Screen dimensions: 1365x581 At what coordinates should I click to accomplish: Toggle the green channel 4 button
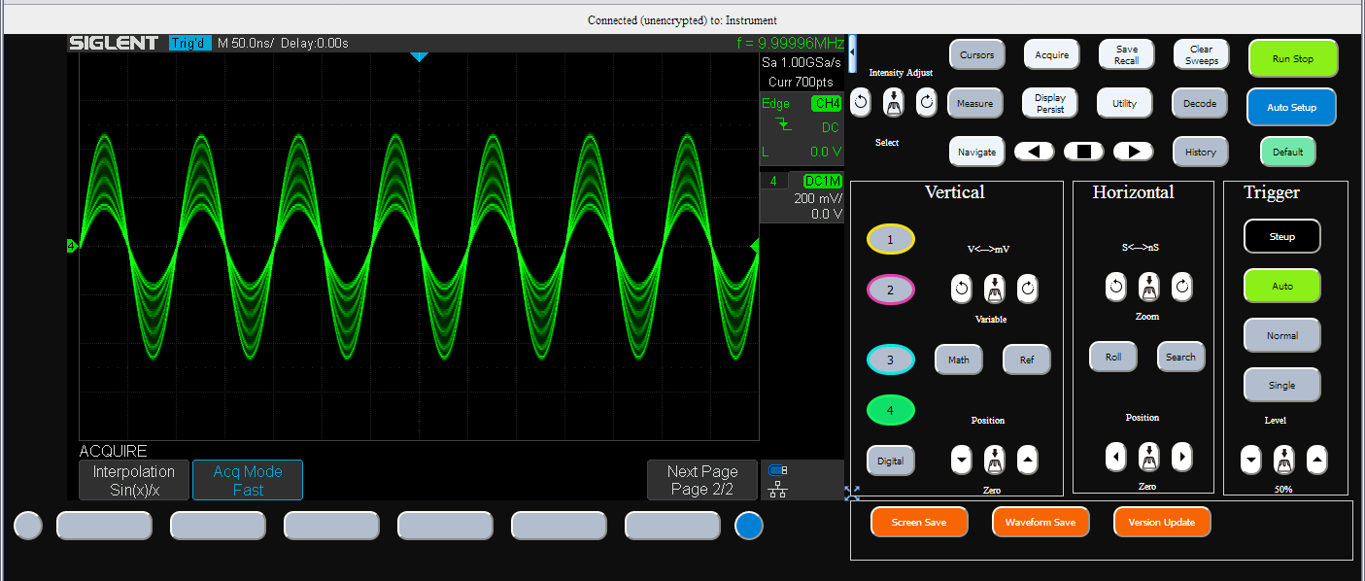(x=890, y=410)
